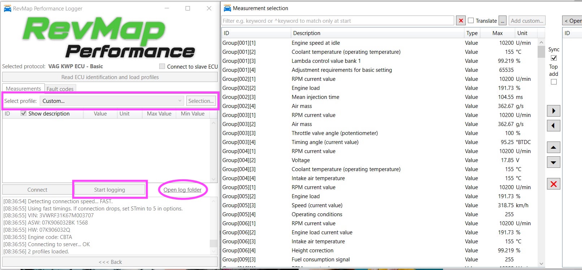
Task: Select Group[006][3] Intake air temperature row
Action: pyautogui.click(x=379, y=241)
